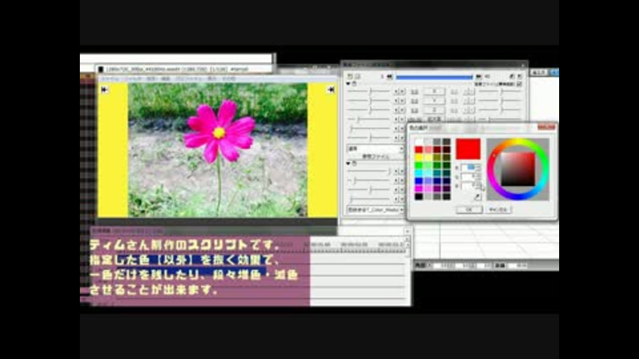
Task: Select the pure blue palette swatch
Action: pos(419,181)
